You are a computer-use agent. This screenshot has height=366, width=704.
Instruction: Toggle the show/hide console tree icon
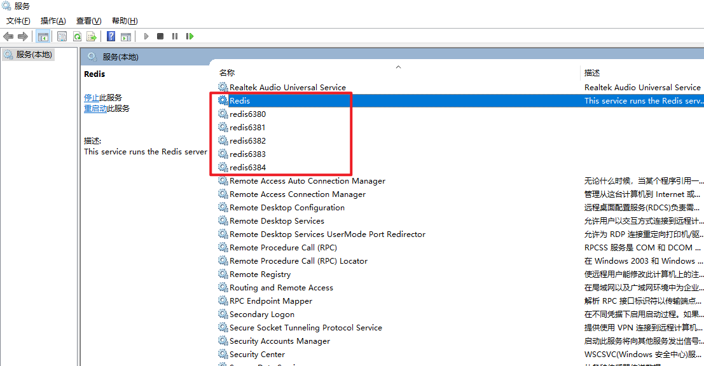coord(43,36)
